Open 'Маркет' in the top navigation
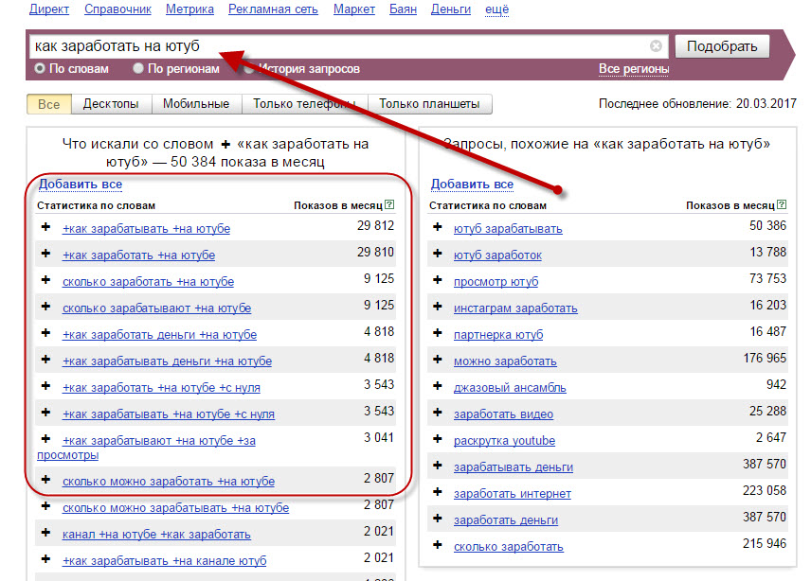This screenshot has height=581, width=811. point(354,9)
